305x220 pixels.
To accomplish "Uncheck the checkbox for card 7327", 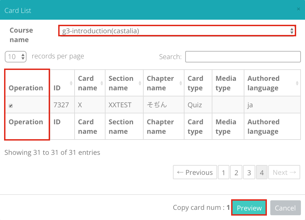I will pos(11,106).
